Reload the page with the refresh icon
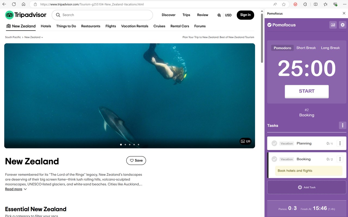The width and height of the screenshot is (348, 217). [x=14, y=4]
